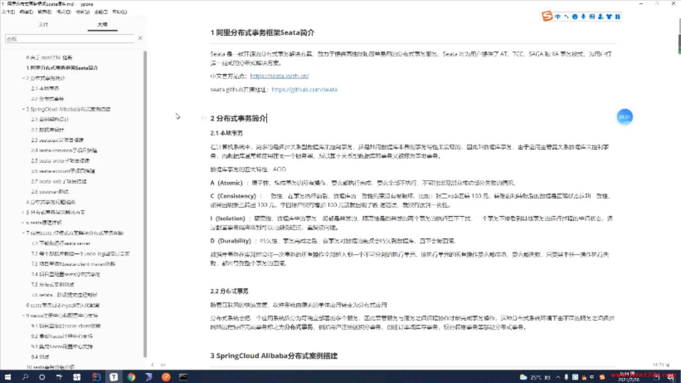This screenshot has height=383, width=681.
Task: Jump to outline item 2.2 分布式事务
Action: coord(48,99)
